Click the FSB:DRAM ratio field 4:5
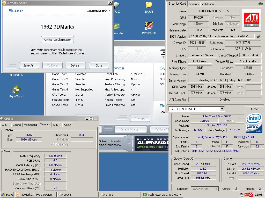This screenshot has height=198, width=265. 55,160
